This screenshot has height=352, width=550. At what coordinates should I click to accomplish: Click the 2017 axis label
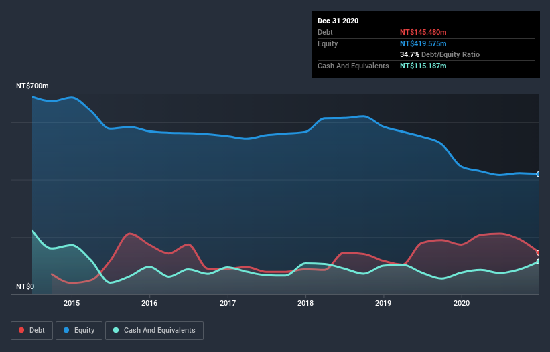click(x=228, y=303)
